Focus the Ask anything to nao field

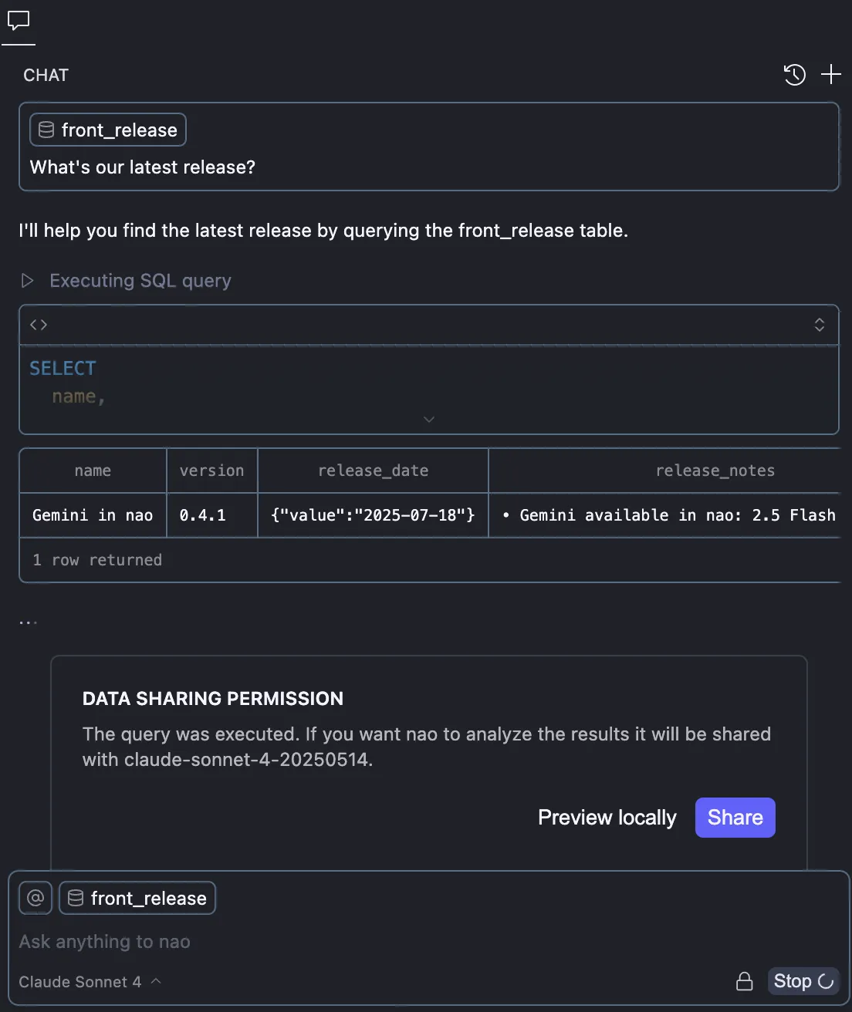pyautogui.click(x=309, y=942)
